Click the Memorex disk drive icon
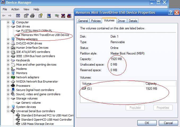Viewport: 180px width, 127px height. pos(18,35)
